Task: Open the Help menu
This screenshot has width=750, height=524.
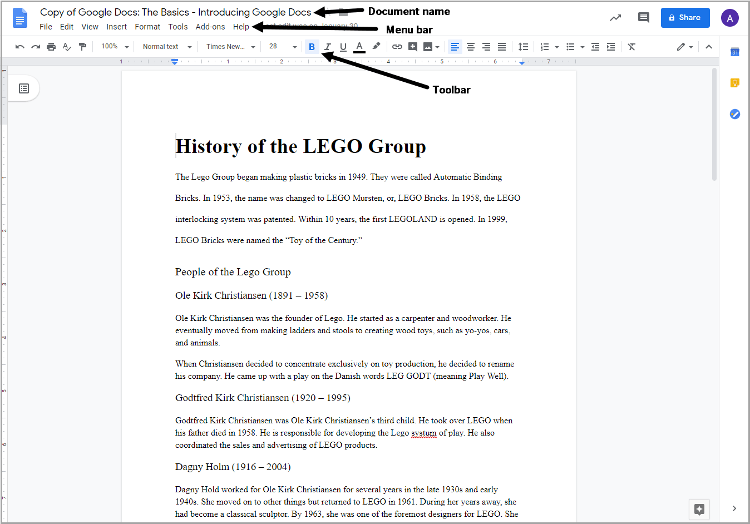Action: point(241,27)
